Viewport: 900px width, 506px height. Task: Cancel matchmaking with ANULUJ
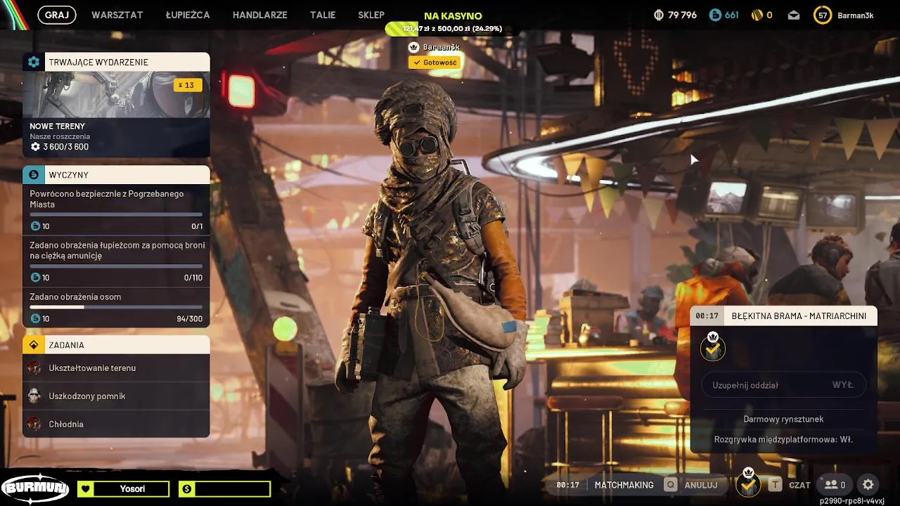pos(701,485)
